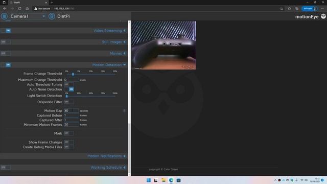This screenshot has width=327, height=184.
Task: Click the Not secure warning icon
Action: click(36, 9)
